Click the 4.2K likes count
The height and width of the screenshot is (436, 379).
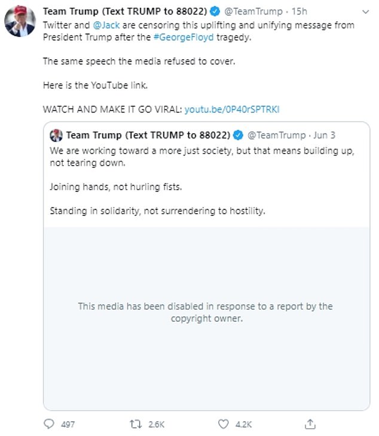pyautogui.click(x=243, y=424)
